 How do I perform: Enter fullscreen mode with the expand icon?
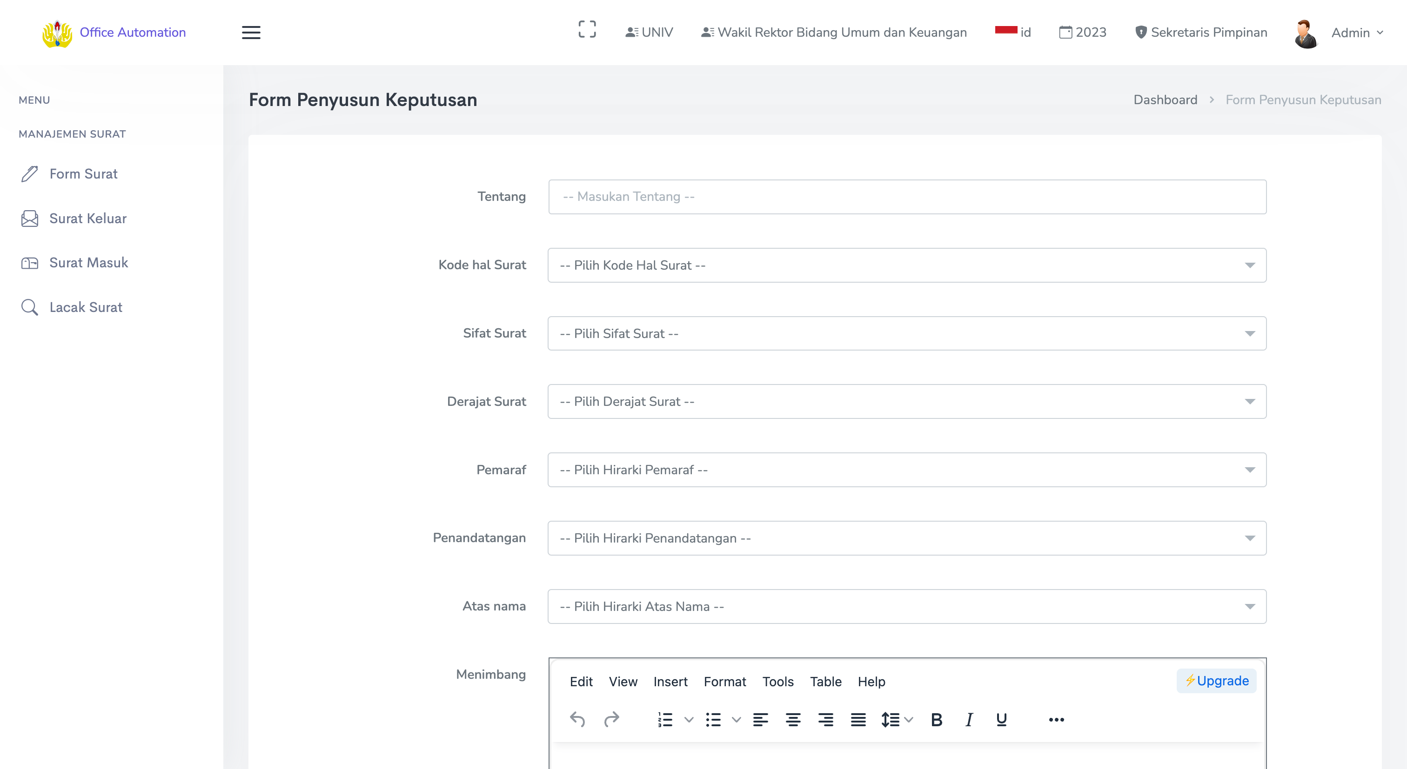(587, 29)
